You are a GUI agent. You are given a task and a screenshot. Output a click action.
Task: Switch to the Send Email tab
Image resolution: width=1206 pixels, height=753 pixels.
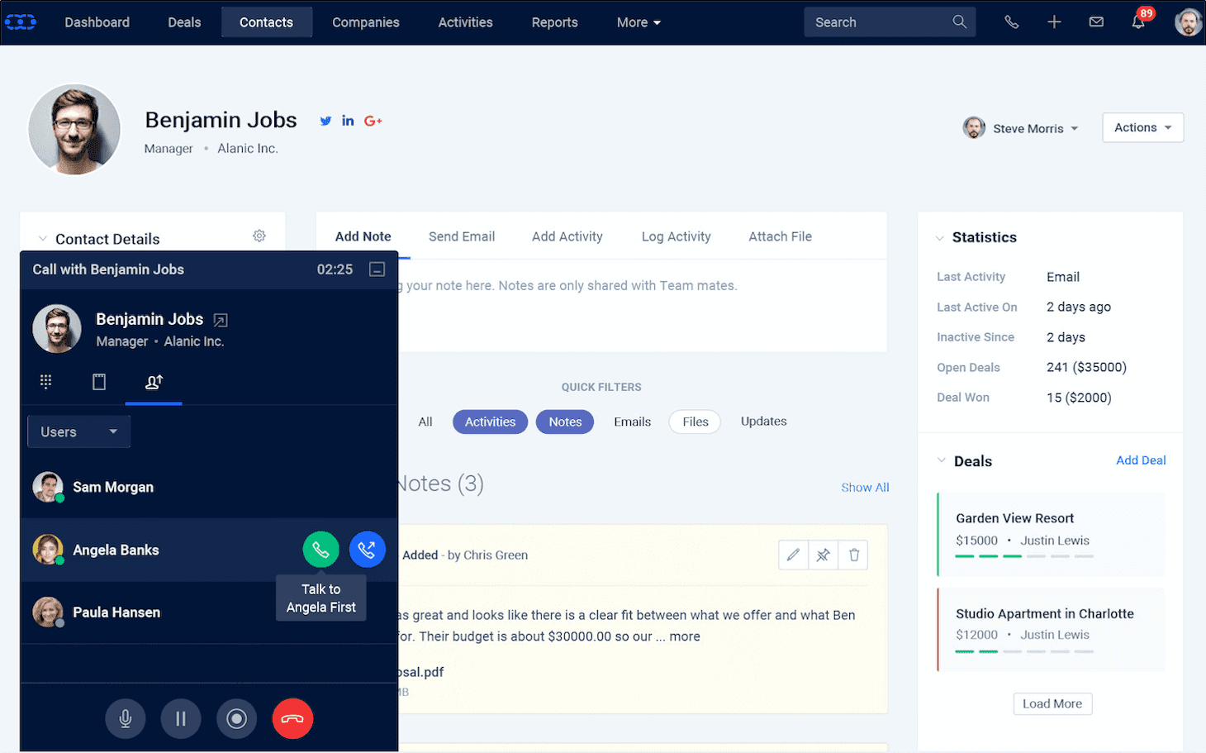coord(462,236)
